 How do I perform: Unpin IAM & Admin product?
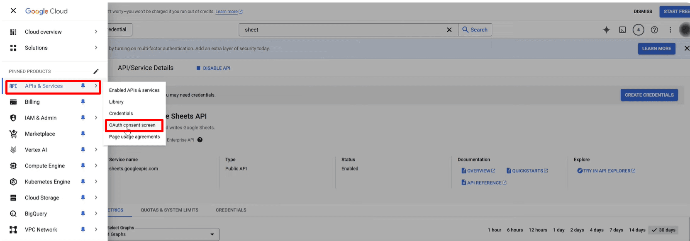(83, 118)
